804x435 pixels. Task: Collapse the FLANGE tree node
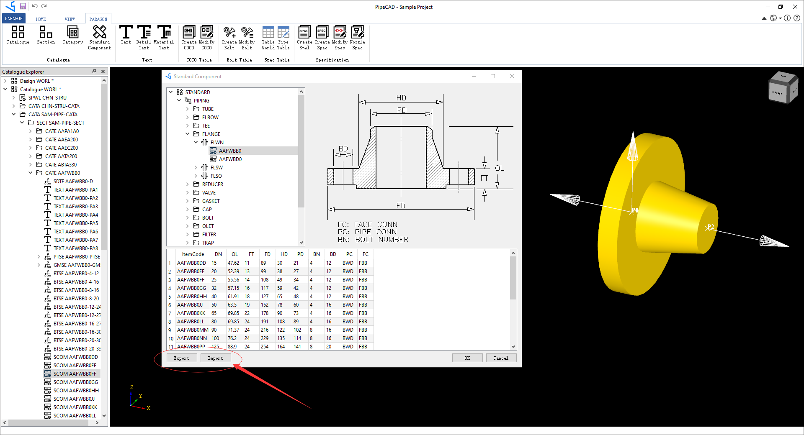tap(188, 134)
